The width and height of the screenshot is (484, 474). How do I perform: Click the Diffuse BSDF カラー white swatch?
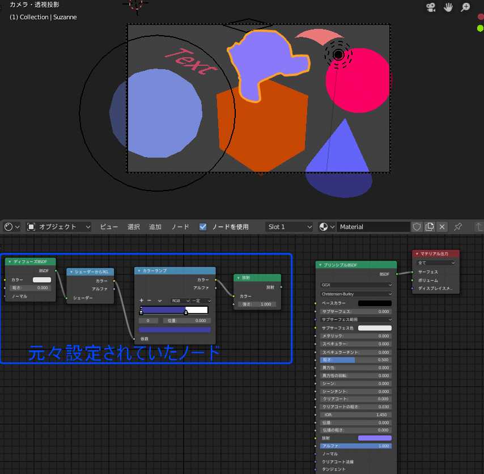coord(42,280)
